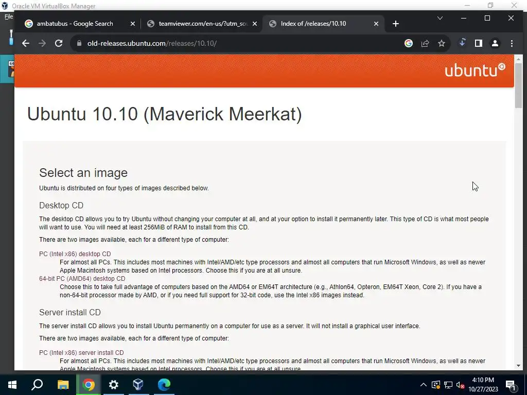This screenshot has width=527, height=395.
Task: Open the File menu in VirtualBox Manager
Action: click(8, 16)
